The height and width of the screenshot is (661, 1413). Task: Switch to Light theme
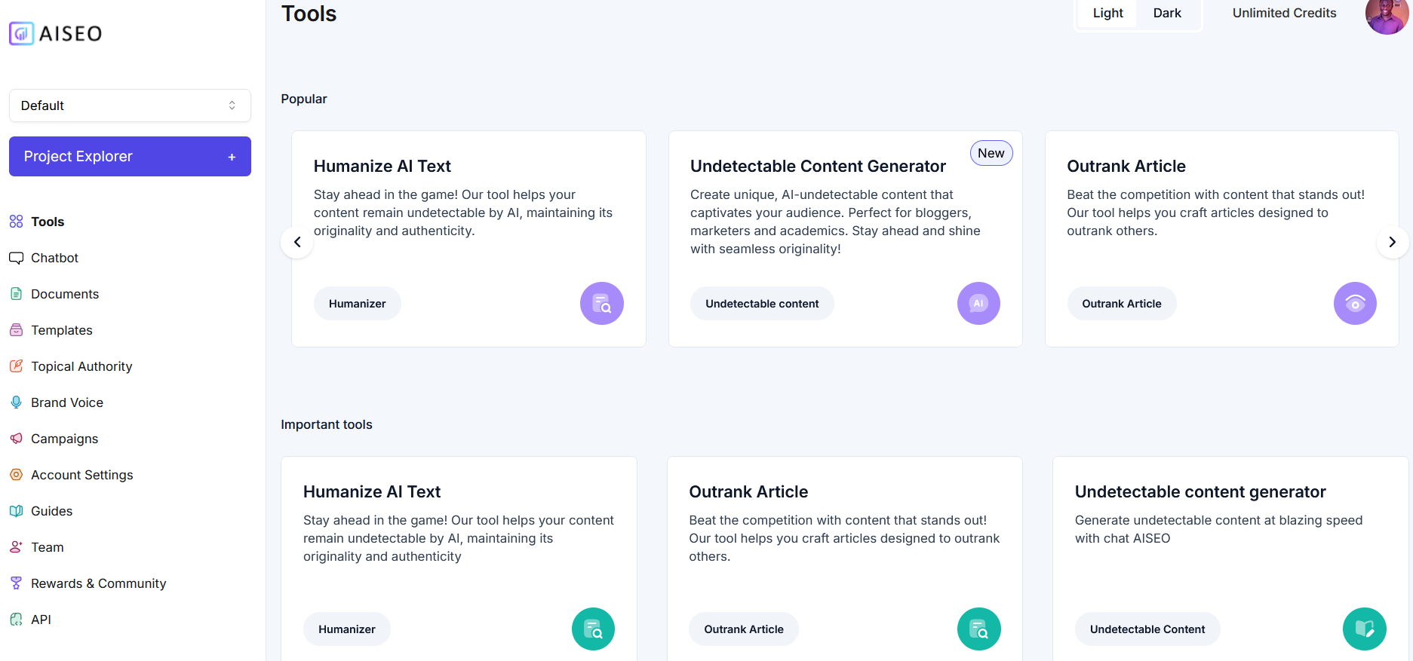point(1107,13)
